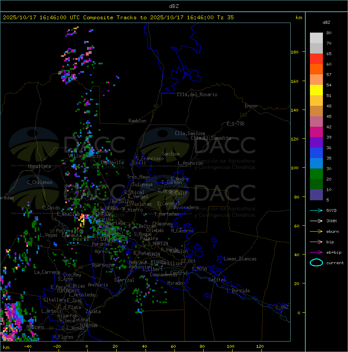Click the pink bip arrow icon
The width and height of the screenshot is (348, 352).
pyautogui.click(x=316, y=242)
